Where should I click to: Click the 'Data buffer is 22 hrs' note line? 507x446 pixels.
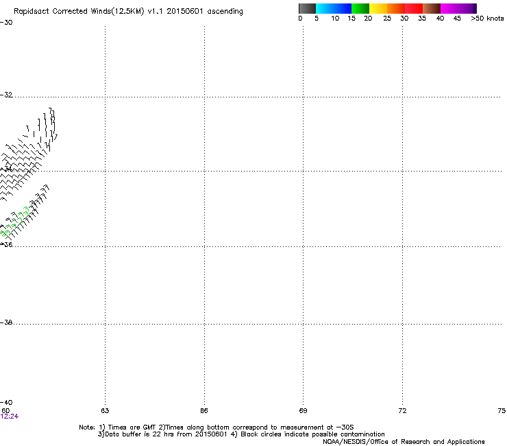tap(241, 434)
